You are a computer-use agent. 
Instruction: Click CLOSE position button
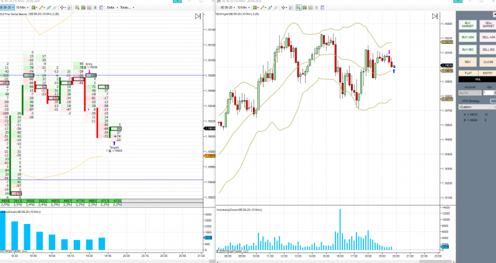[x=488, y=62]
